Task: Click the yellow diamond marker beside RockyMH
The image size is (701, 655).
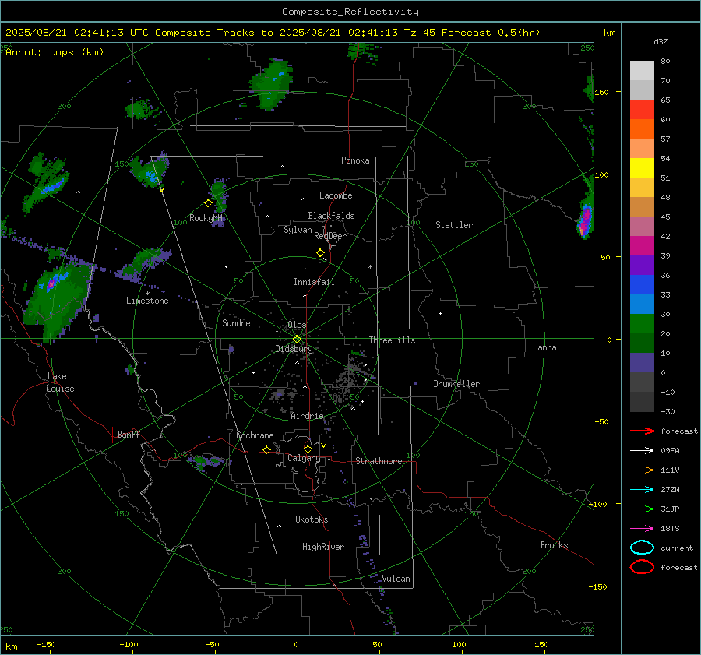Action: (208, 203)
